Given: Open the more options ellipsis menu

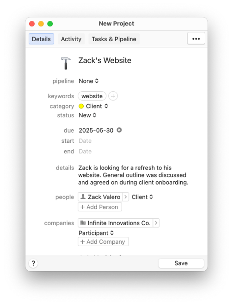Looking at the screenshot, I should click(196, 39).
